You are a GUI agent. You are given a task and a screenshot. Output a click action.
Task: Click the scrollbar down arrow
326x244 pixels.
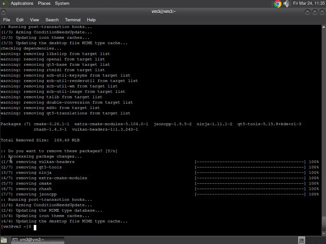[x=324, y=234]
